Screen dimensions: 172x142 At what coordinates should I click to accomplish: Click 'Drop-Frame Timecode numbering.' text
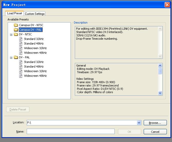coord(97,39)
